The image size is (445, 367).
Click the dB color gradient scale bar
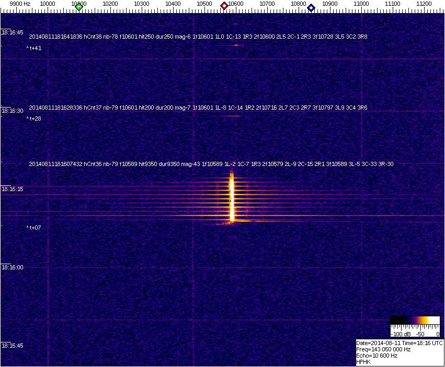[x=415, y=321]
